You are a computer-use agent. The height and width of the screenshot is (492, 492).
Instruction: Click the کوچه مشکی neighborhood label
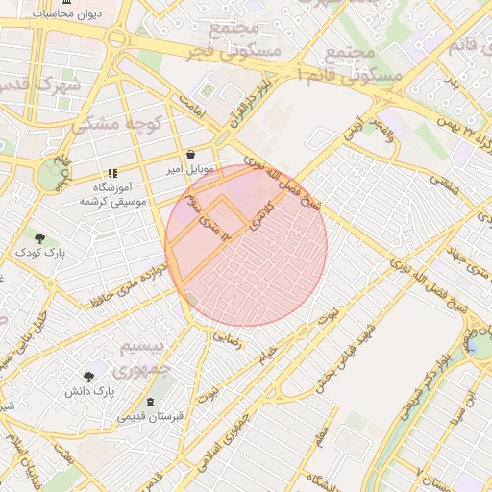click(116, 124)
